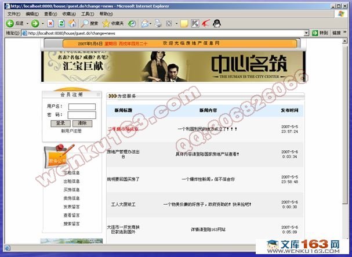352x257 pixels.
Task: Open the 卖房信息 sidebar link
Action: point(71,198)
